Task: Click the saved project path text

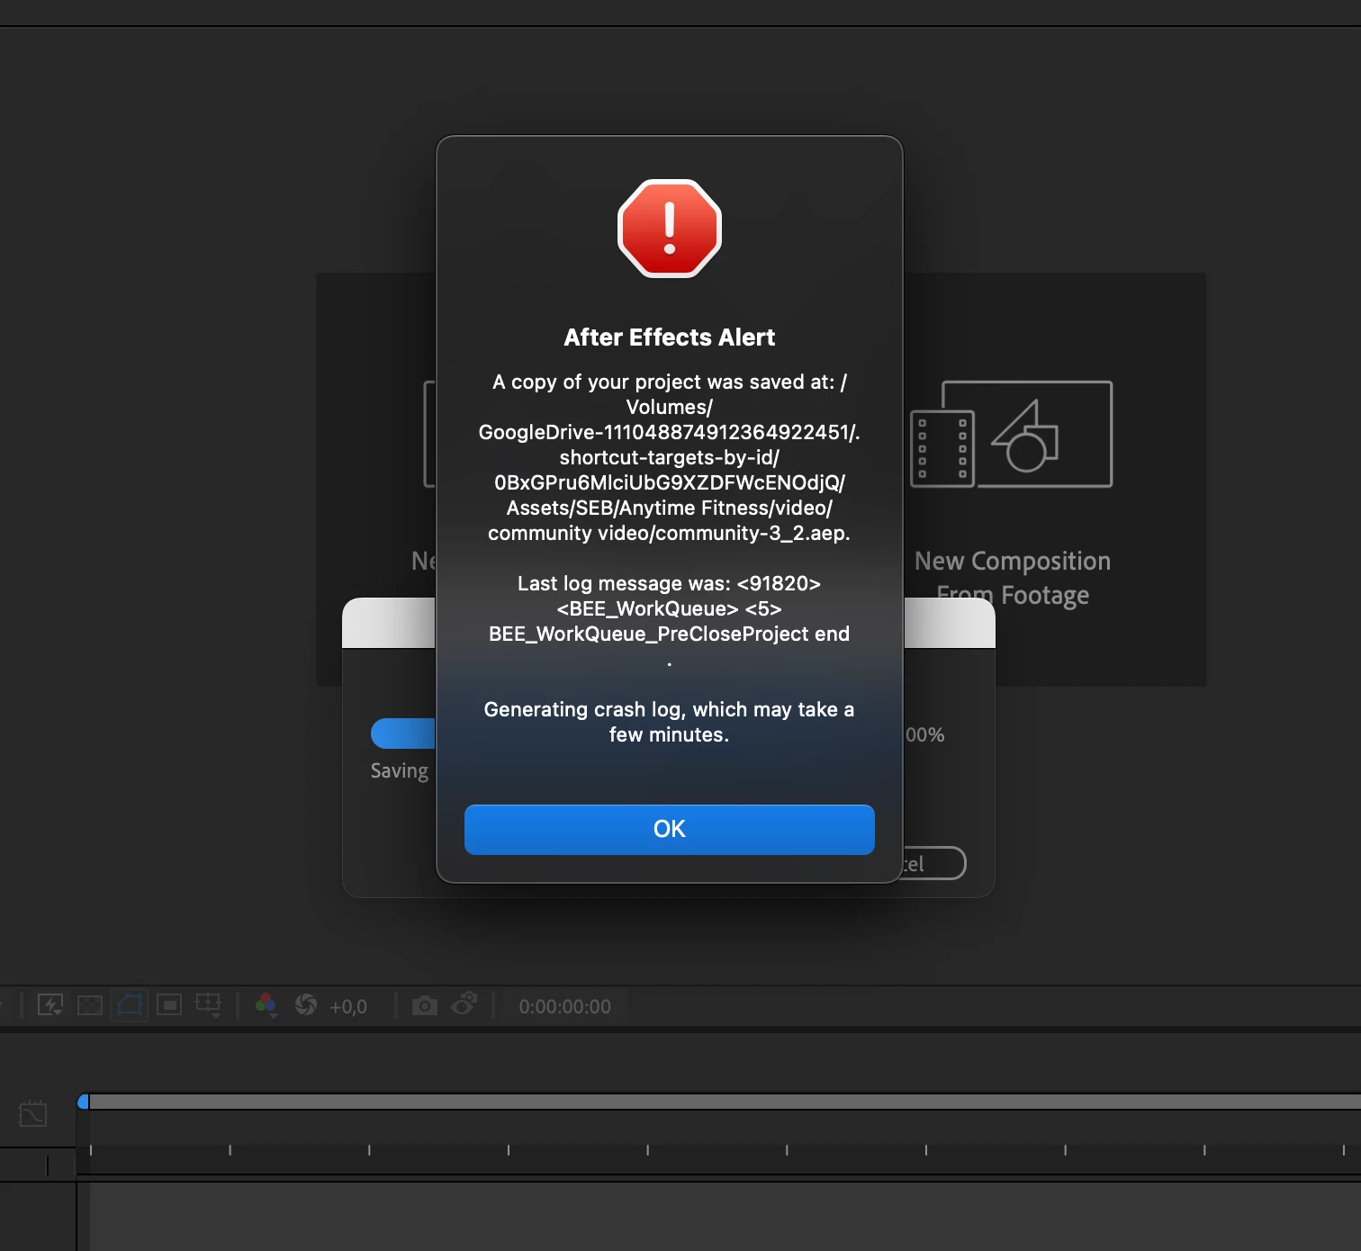Action: (669, 457)
